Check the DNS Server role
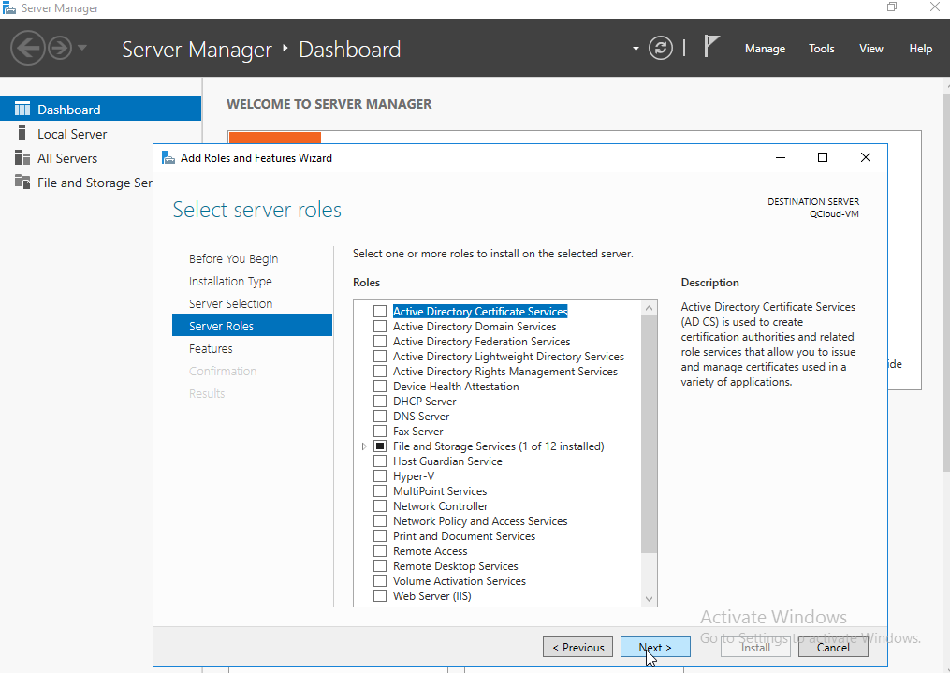The height and width of the screenshot is (673, 950). [x=380, y=417]
